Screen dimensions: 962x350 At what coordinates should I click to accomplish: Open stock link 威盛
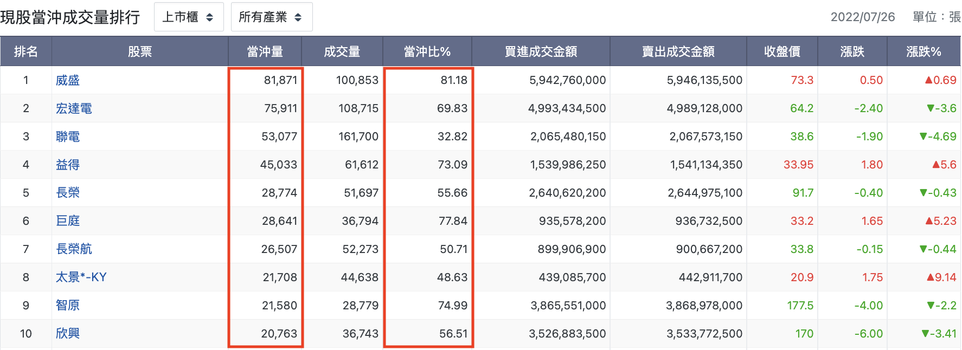(68, 80)
